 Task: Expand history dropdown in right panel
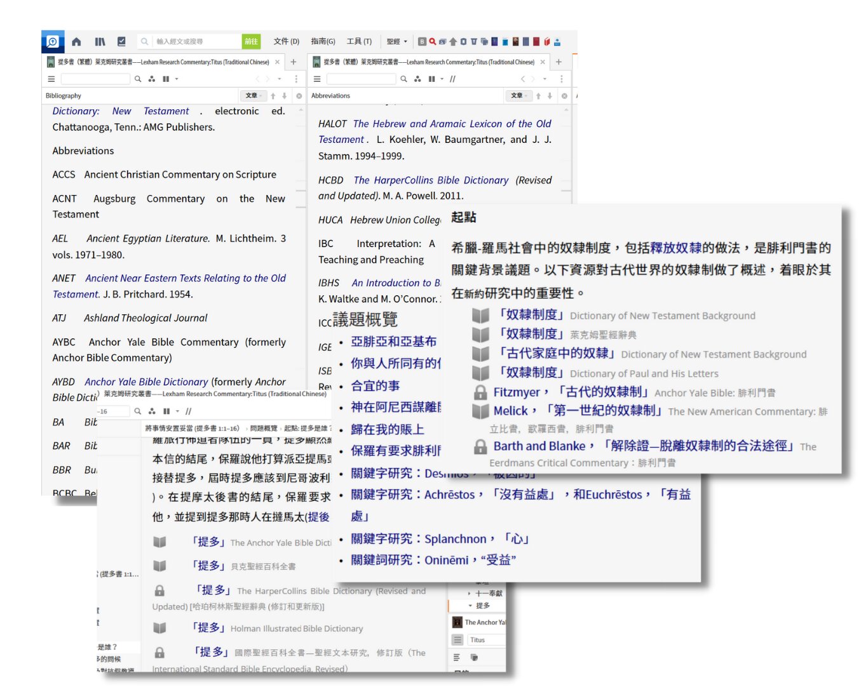tap(544, 79)
